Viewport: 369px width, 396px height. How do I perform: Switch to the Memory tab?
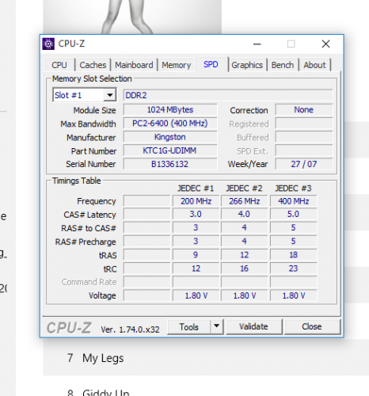[x=176, y=65]
